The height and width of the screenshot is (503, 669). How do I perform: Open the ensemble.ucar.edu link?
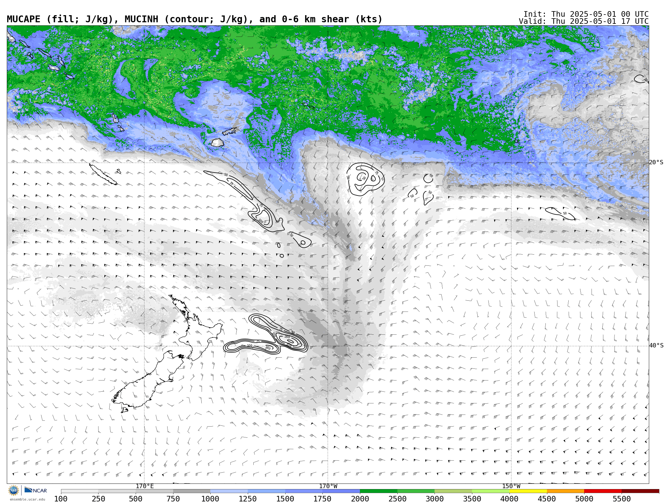pyautogui.click(x=27, y=499)
